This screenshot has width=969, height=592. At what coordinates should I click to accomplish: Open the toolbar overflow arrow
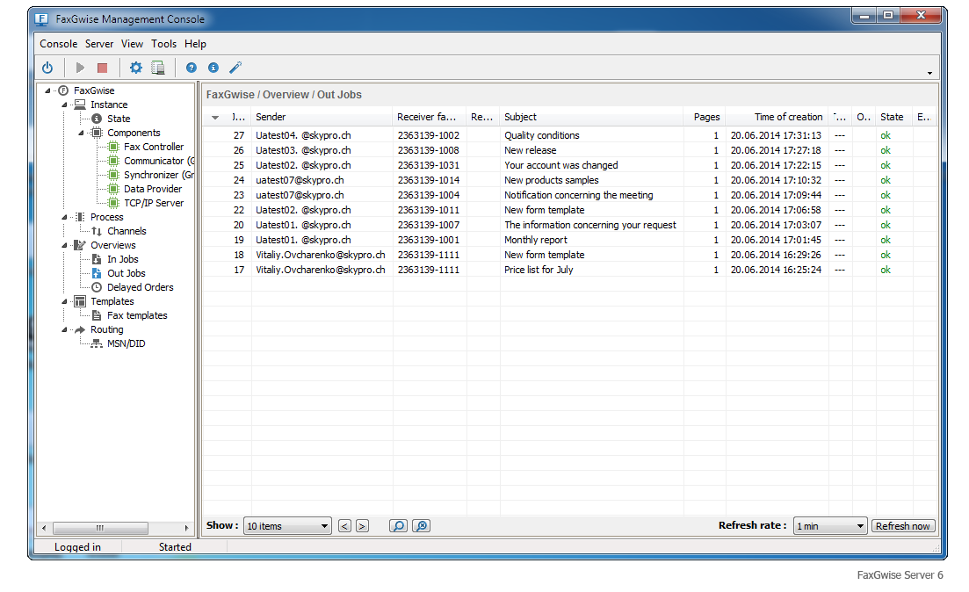[x=929, y=73]
